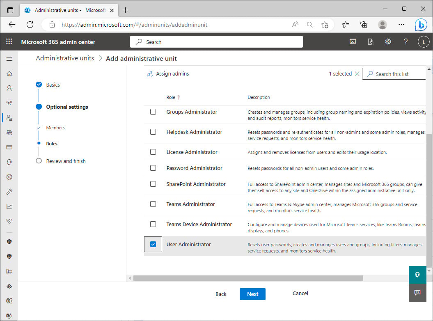Open browser Settings and more menu
The height and width of the screenshot is (321, 433).
click(x=401, y=25)
